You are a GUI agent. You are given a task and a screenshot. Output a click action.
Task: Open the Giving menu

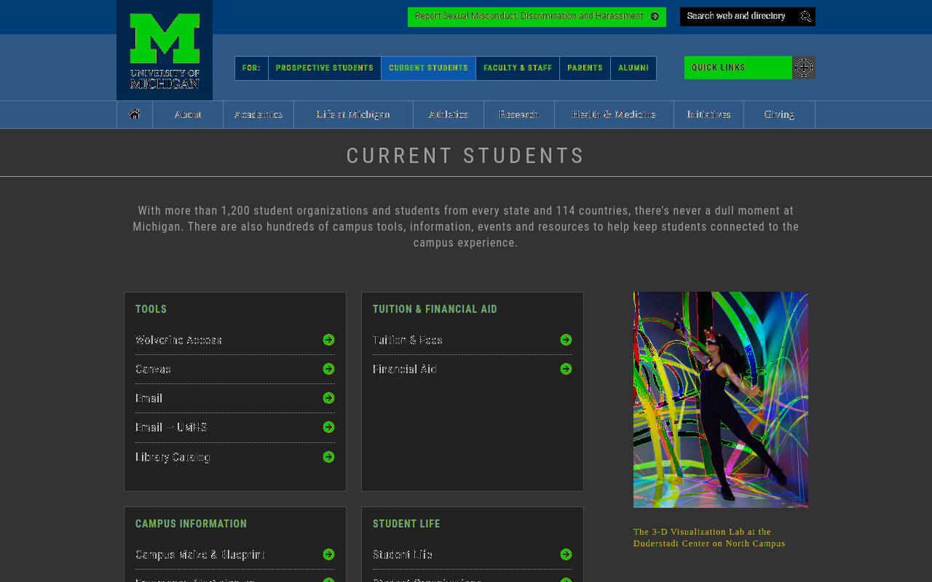tap(779, 114)
